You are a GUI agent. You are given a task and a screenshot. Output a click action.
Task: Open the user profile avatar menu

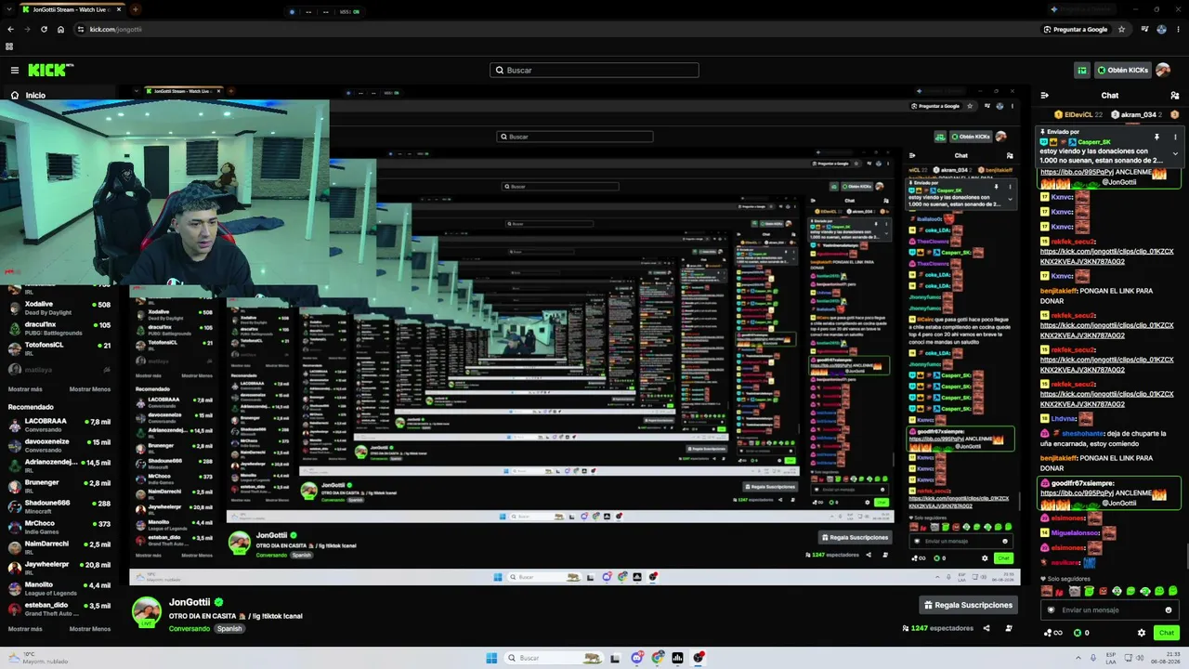(x=1163, y=70)
